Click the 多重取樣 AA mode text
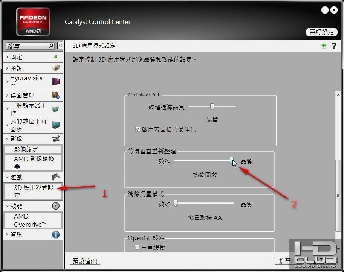This screenshot has width=344, height=272. coord(205,217)
